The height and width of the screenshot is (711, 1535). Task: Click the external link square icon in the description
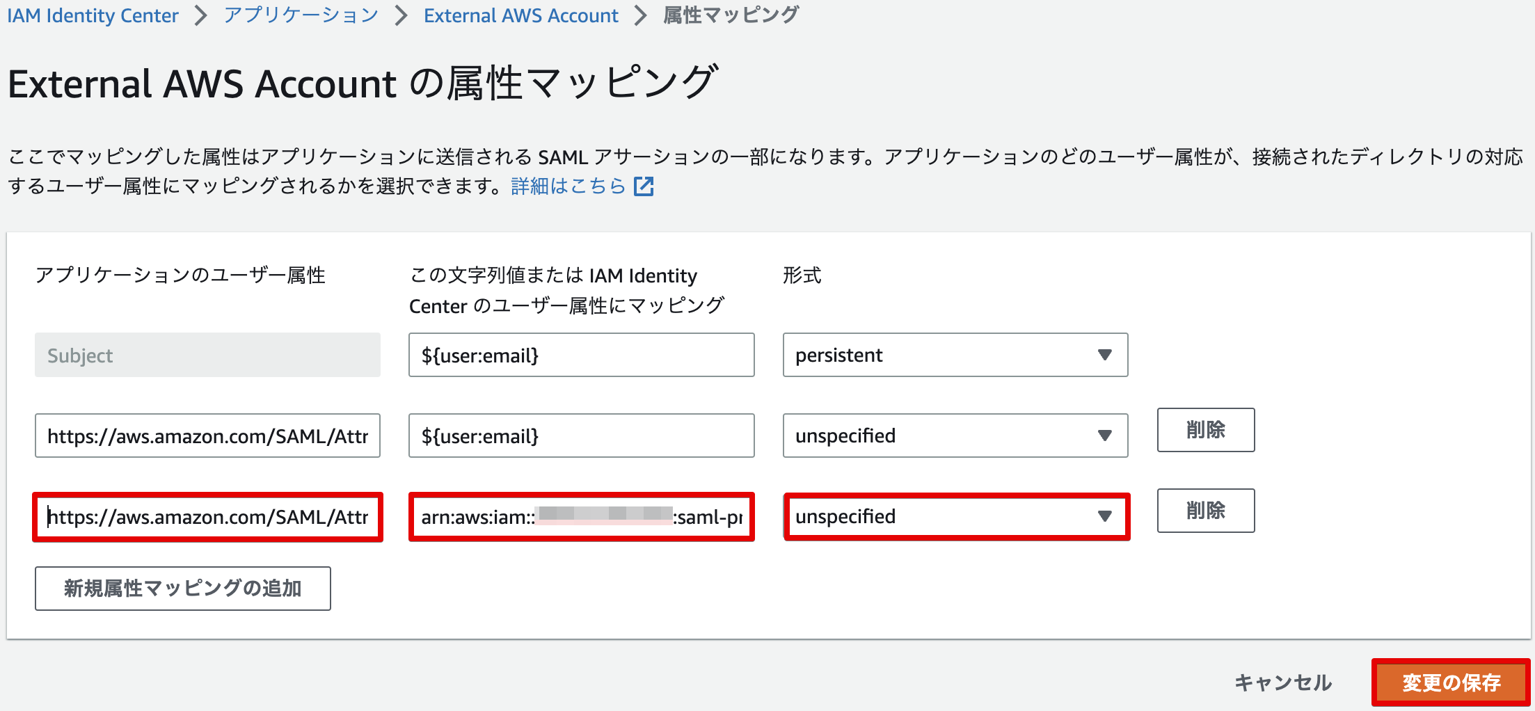tap(644, 186)
